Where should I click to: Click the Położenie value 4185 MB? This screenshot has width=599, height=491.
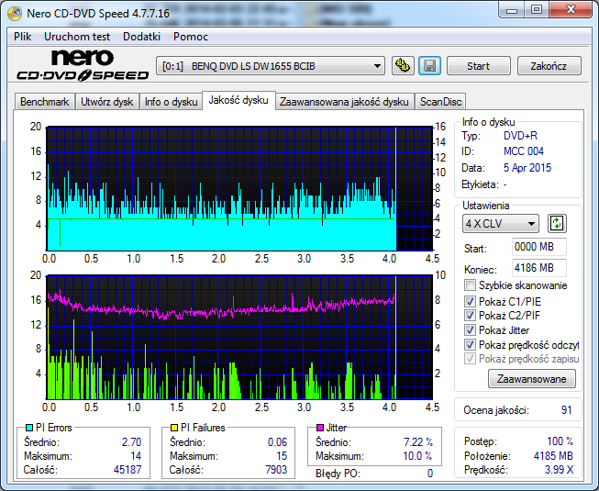click(x=553, y=456)
